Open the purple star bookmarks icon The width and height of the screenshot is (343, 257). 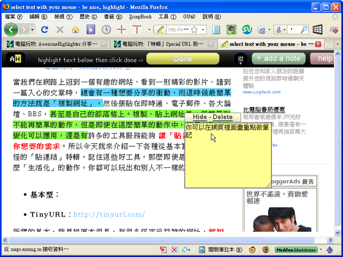click(x=91, y=30)
